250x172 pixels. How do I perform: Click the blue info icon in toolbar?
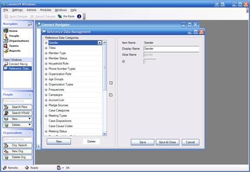coord(79,16)
